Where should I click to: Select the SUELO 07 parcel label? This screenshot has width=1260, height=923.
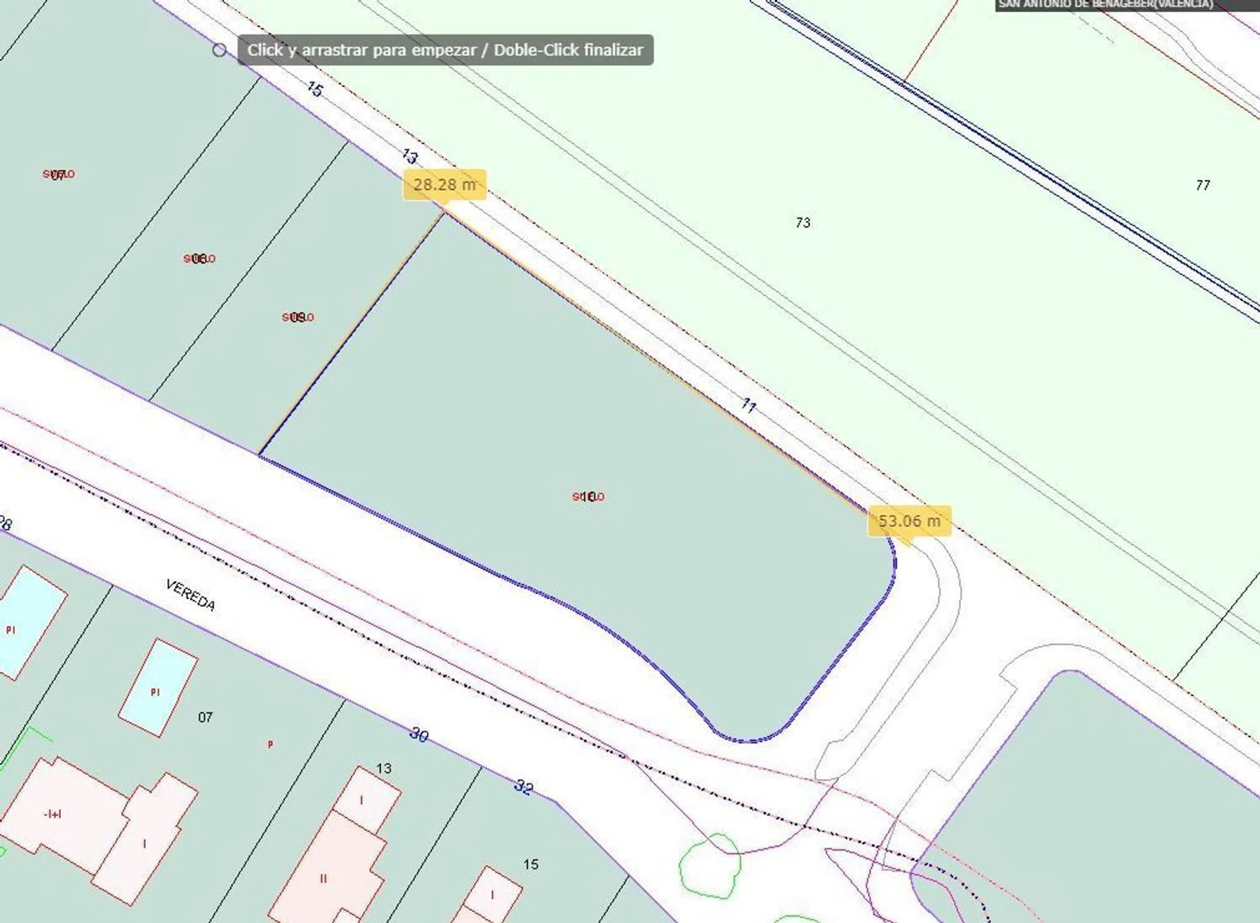point(58,175)
